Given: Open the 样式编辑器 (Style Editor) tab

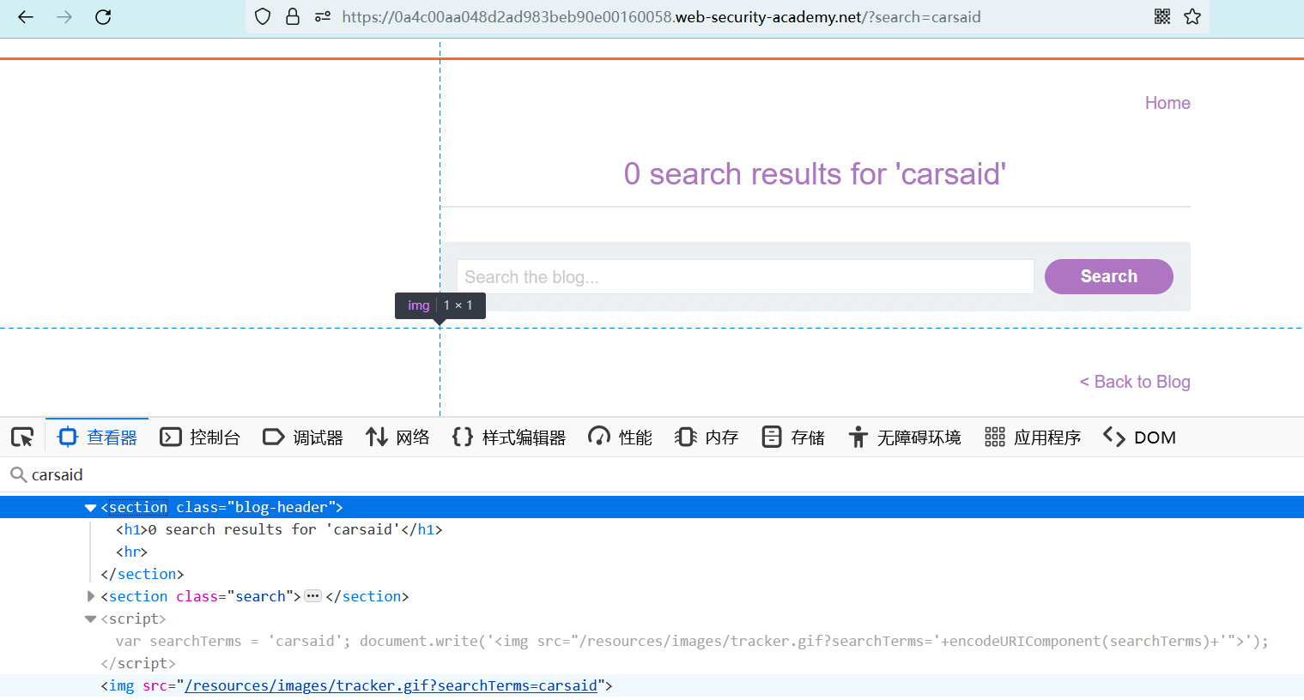Looking at the screenshot, I should (509, 437).
